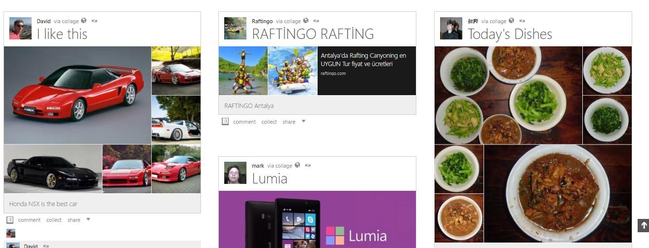649x248 pixels.
Task: Open mark's profile avatar on the Lumia post
Action: [235, 173]
